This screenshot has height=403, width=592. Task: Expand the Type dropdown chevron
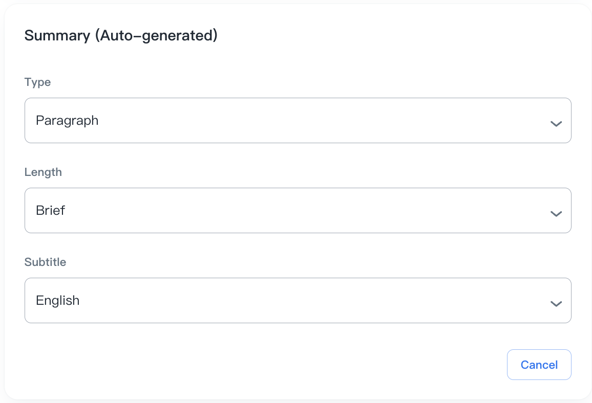(556, 123)
